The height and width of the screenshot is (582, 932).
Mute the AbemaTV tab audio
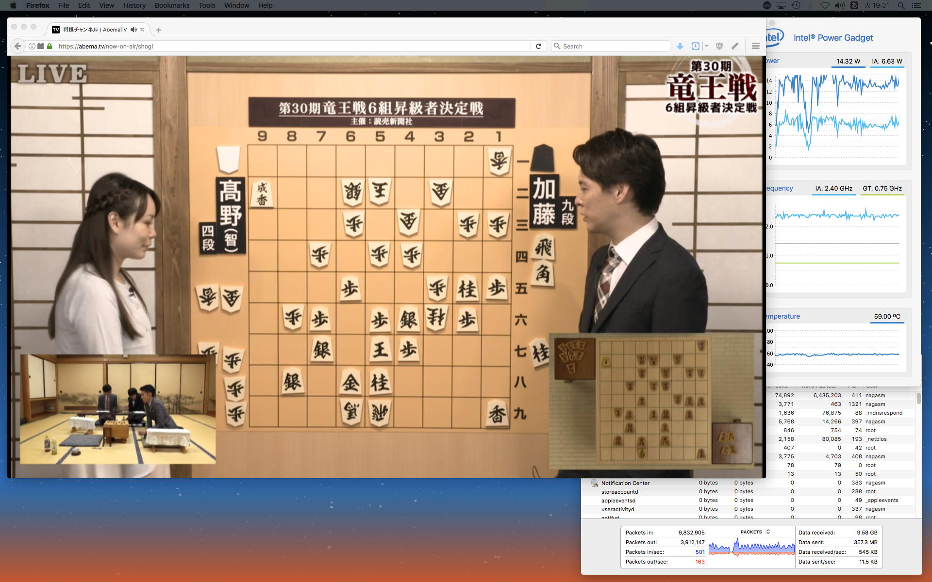(133, 30)
